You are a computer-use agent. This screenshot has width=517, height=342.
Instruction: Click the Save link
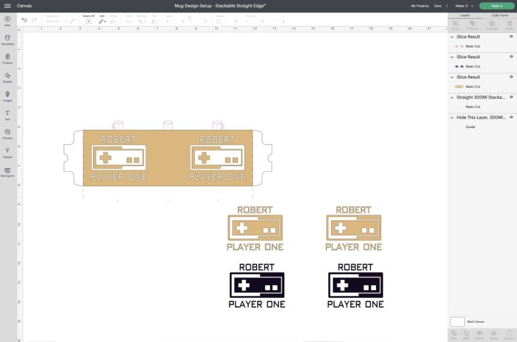click(438, 6)
